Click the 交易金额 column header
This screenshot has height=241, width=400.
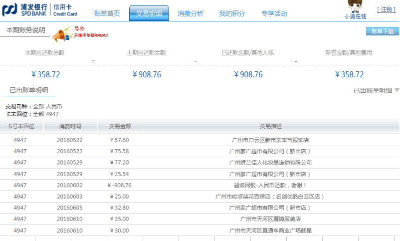click(x=120, y=126)
